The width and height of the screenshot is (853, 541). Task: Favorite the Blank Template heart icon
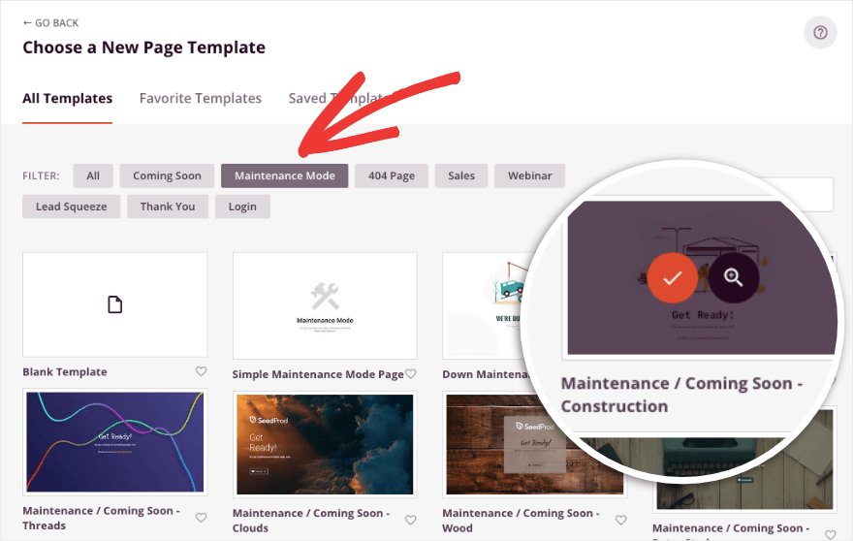coord(202,371)
